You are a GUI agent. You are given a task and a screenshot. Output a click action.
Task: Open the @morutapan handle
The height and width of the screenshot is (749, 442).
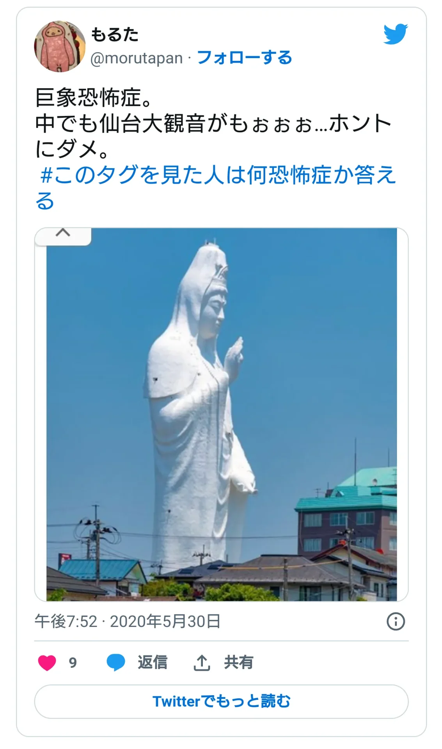(137, 58)
